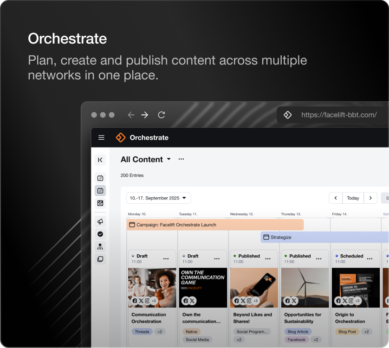Click Facebook icon on Communication Orchestration card
Viewport: 389px width, 348px height.
135,301
